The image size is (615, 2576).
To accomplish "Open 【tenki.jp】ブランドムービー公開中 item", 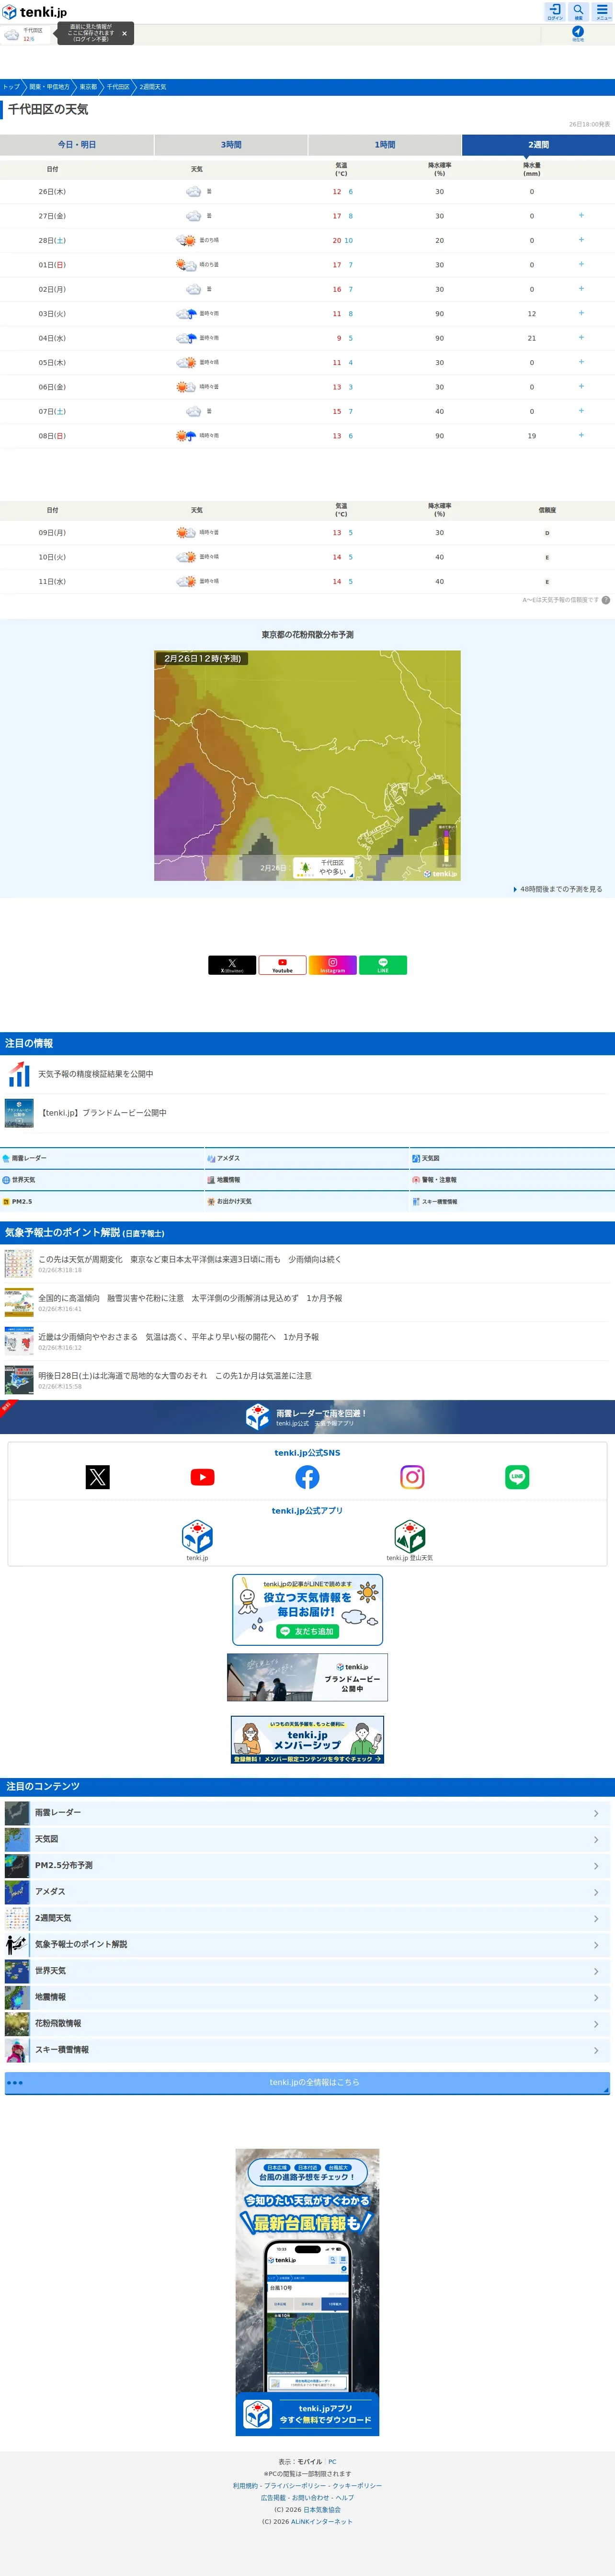I will point(307,1113).
